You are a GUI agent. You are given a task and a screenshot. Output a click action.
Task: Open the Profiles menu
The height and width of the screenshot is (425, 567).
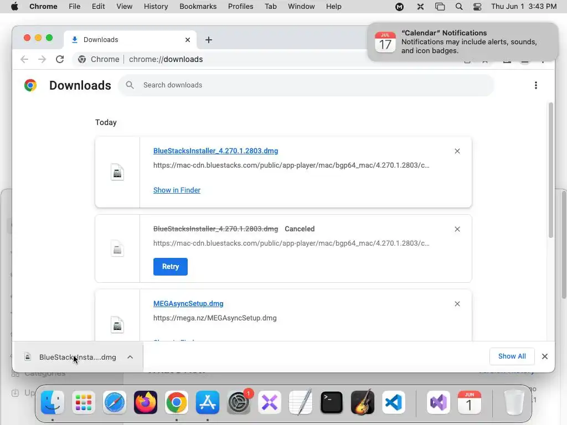coord(240,7)
